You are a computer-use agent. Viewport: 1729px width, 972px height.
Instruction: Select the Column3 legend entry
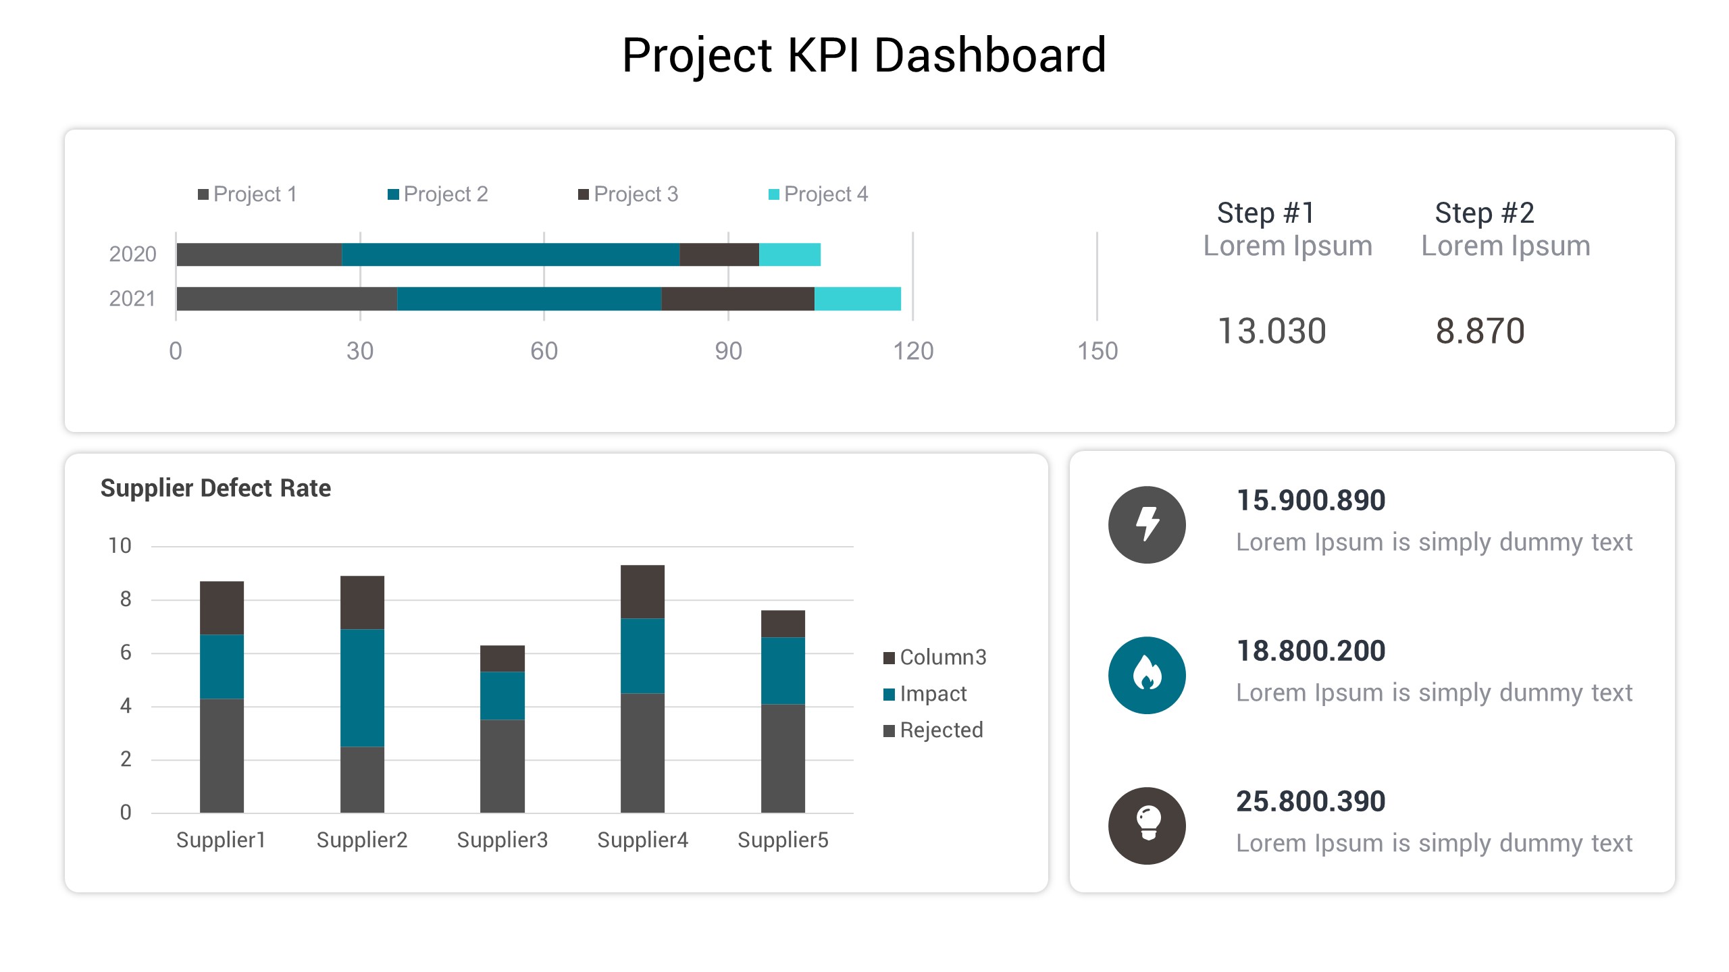tap(935, 657)
